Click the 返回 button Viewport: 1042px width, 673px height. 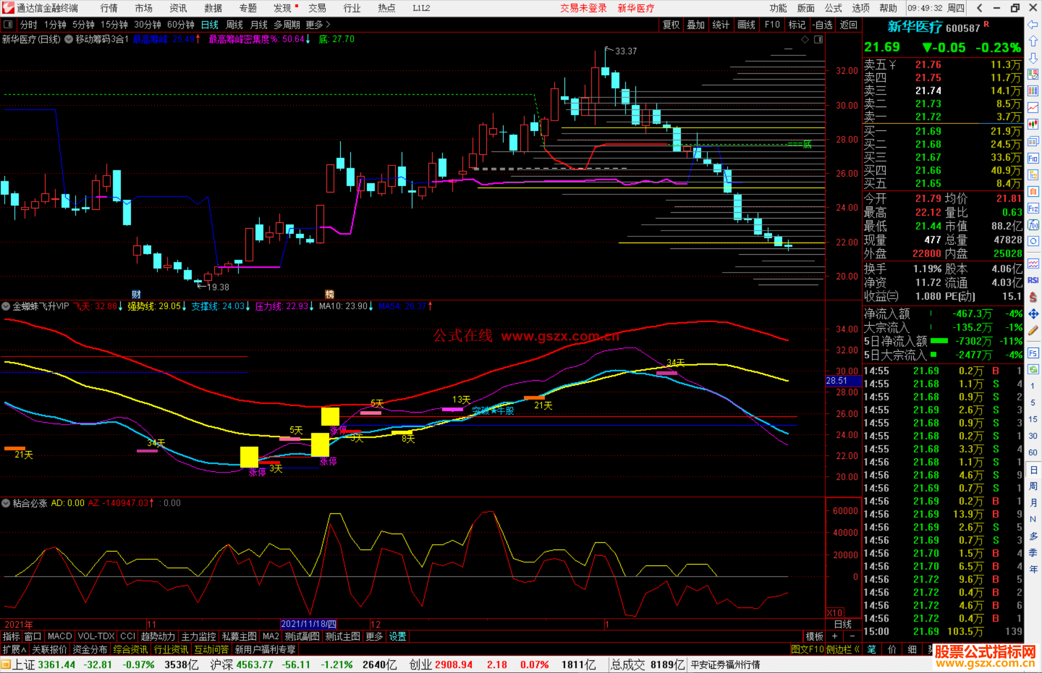(x=848, y=25)
